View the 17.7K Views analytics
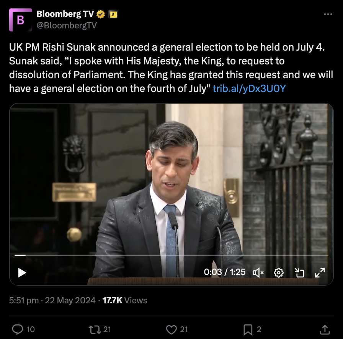Screen dimensions: 343x339 (125, 300)
